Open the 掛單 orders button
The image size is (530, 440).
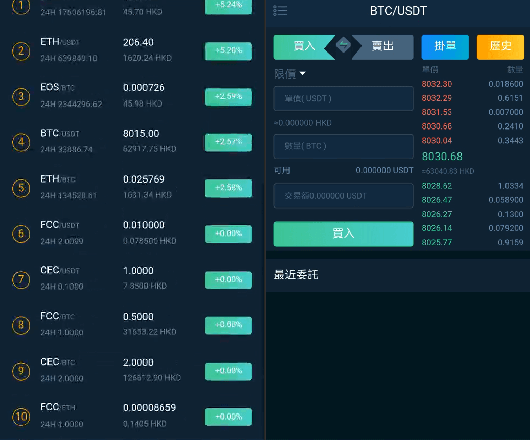tap(445, 47)
